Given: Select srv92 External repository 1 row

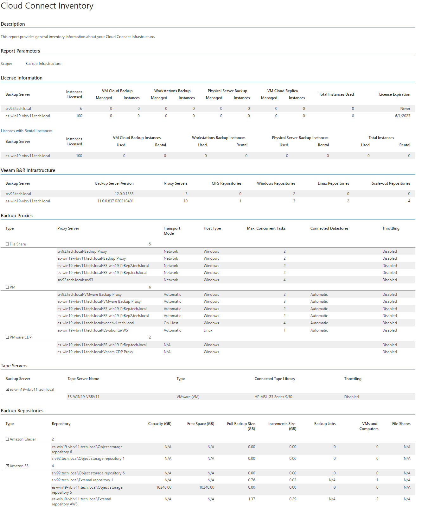Looking at the screenshot, I should (233, 480).
